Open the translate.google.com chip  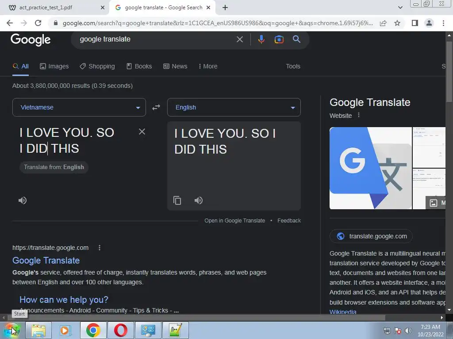(371, 236)
